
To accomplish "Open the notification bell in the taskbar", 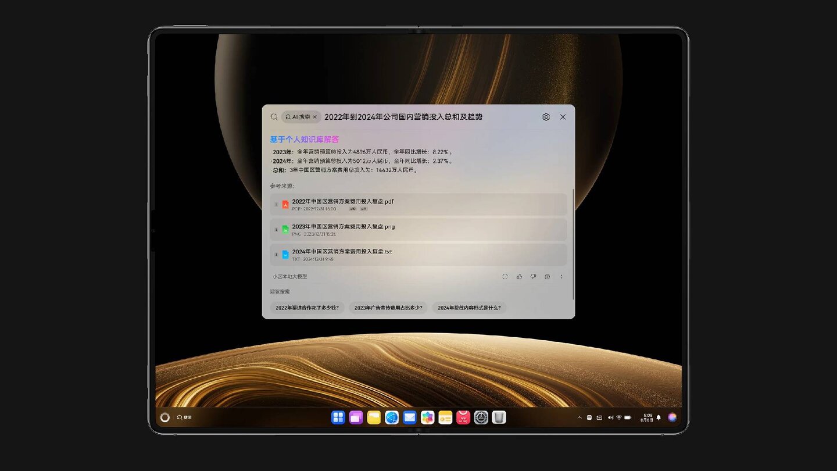I will 659,417.
